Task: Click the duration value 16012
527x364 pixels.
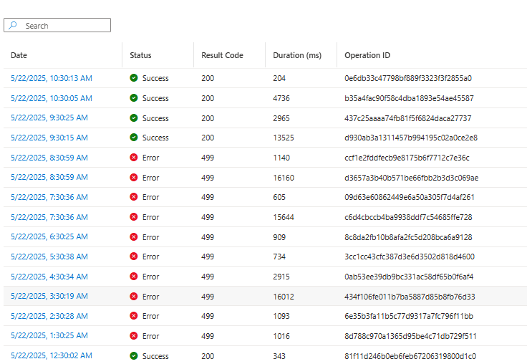Action: coord(284,297)
